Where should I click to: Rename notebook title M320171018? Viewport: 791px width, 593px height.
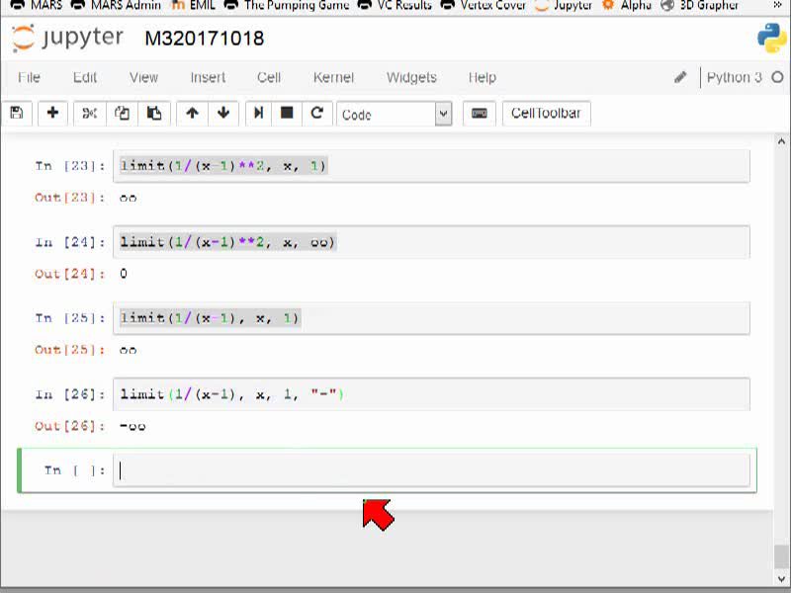(205, 39)
